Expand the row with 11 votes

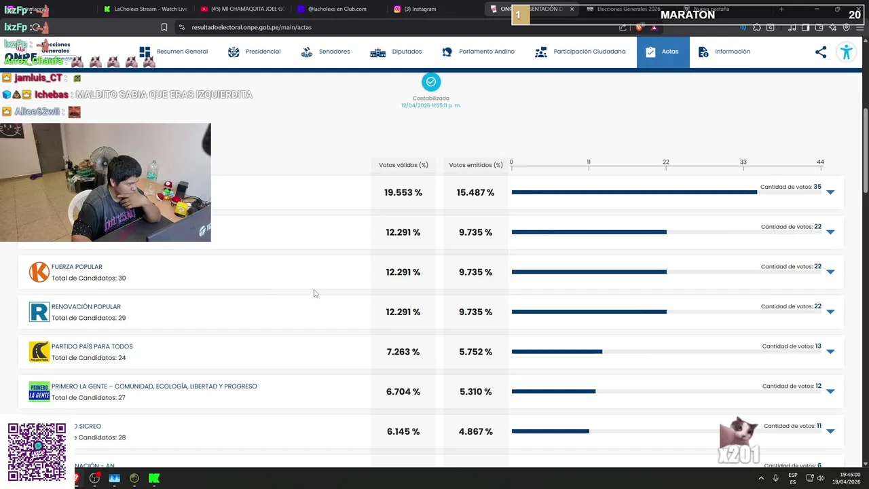[x=830, y=431]
